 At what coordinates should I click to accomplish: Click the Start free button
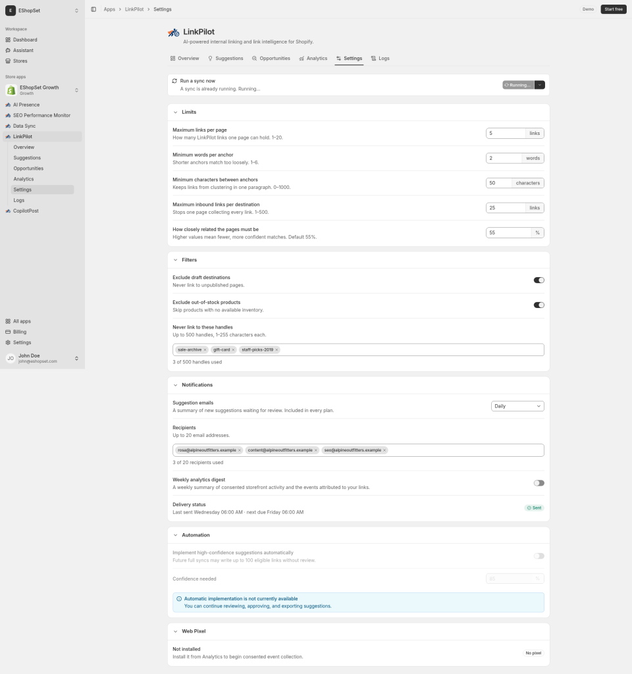(614, 9)
